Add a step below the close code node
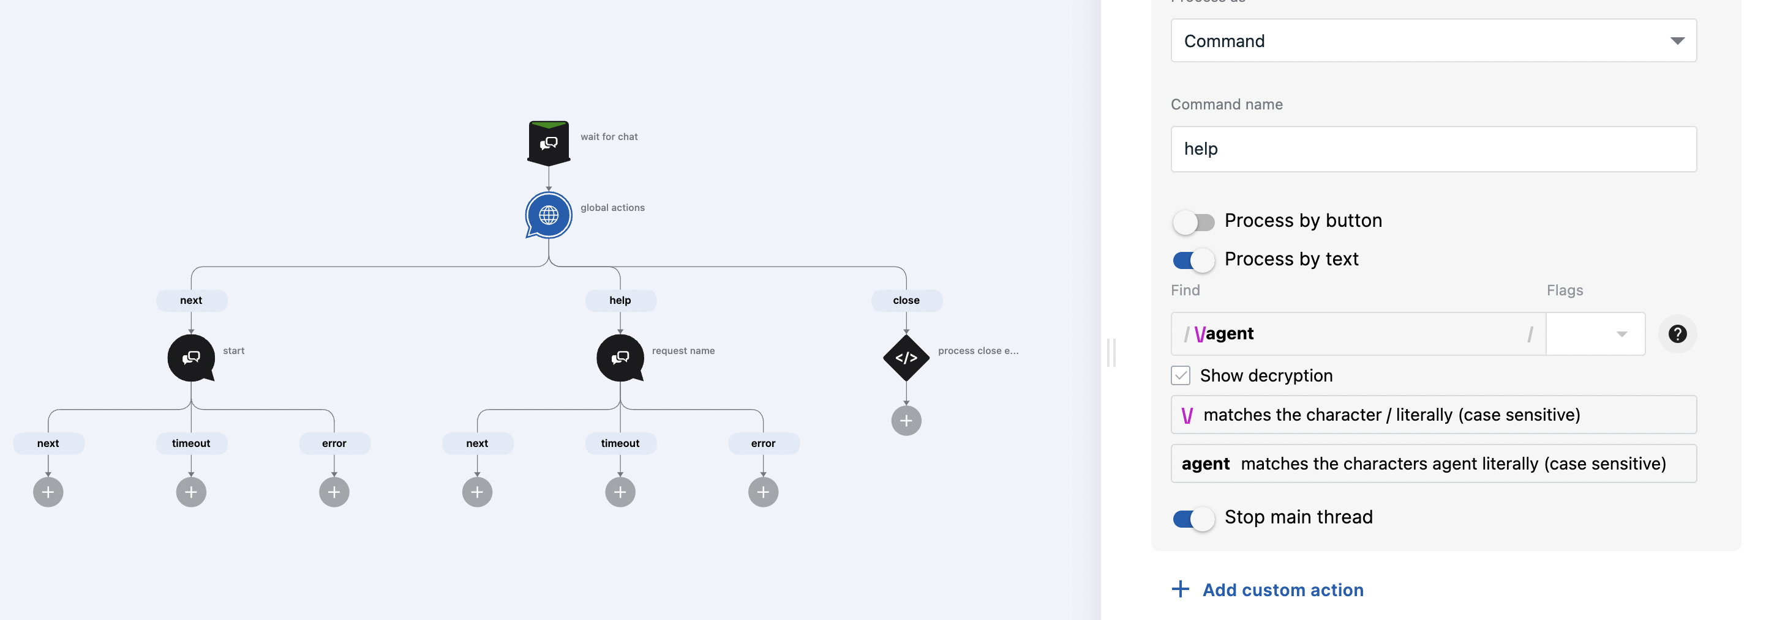 point(906,421)
